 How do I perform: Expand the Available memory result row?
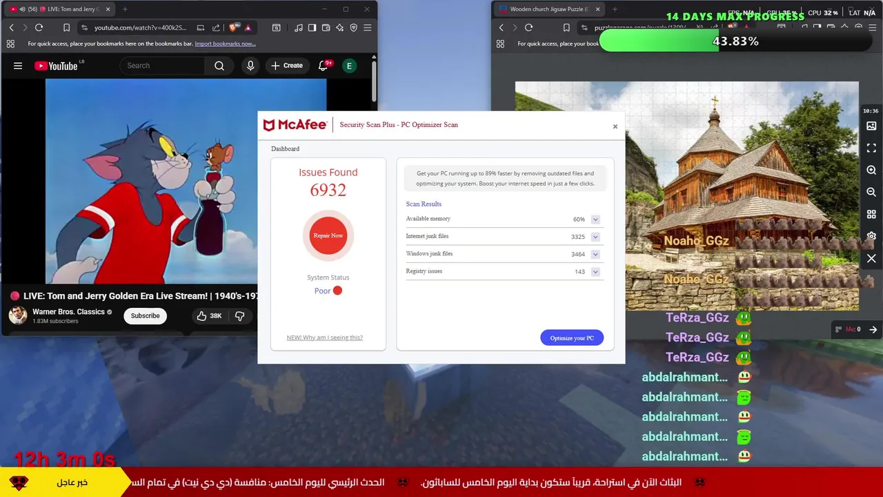(595, 220)
